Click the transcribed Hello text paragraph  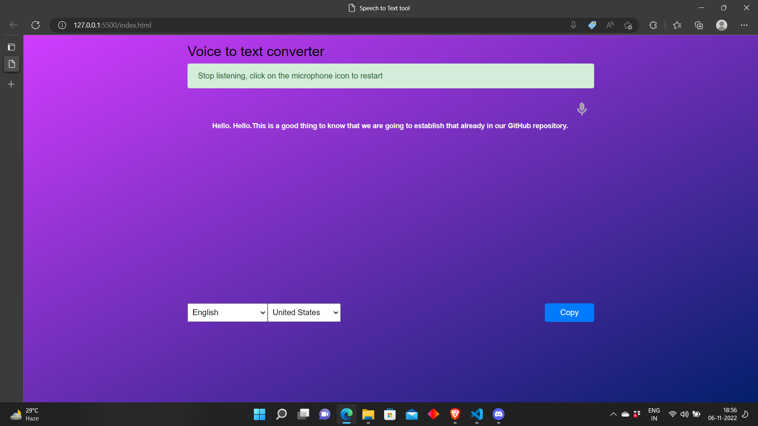click(390, 126)
